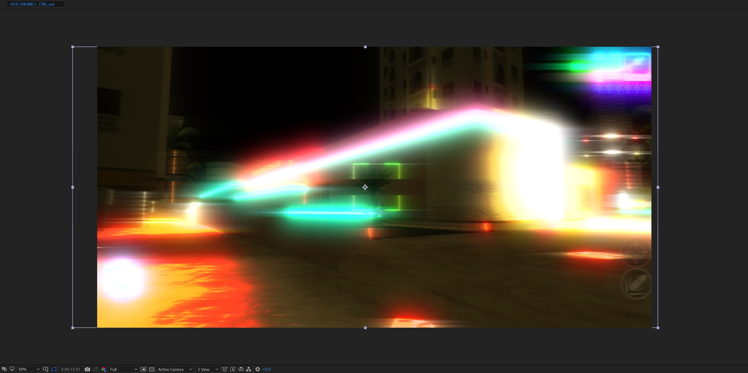Image resolution: width=748 pixels, height=373 pixels.
Task: Open grid and guide options icon
Action: coord(46,369)
